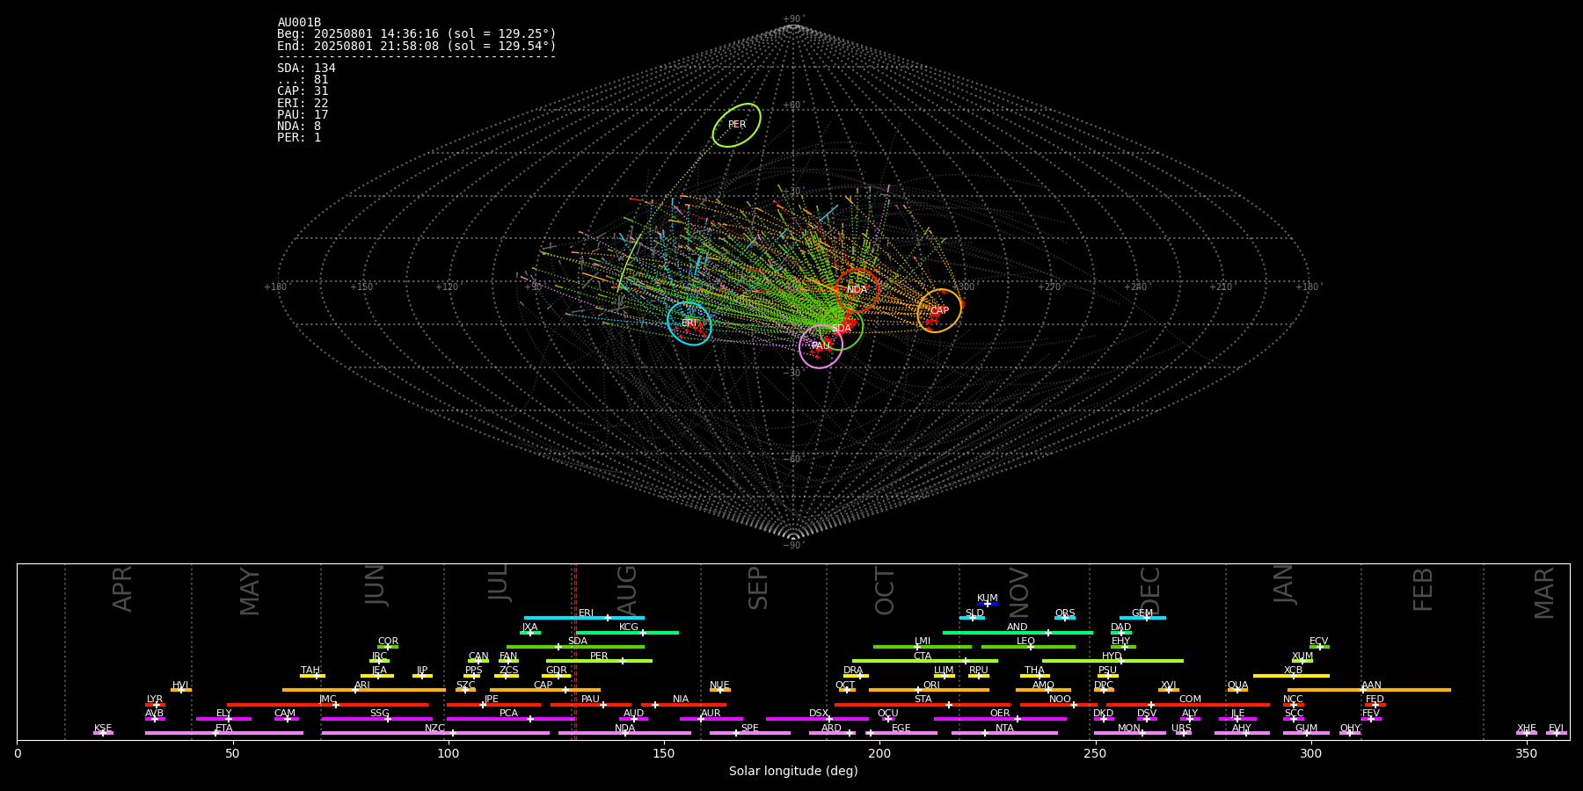This screenshot has height=791, width=1583.
Task: Click the STA shower label in timeline
Action: pos(923,700)
